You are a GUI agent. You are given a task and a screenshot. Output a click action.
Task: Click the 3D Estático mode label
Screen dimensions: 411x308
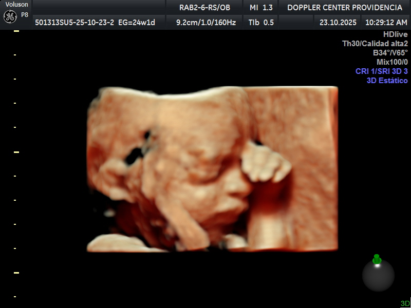(387, 81)
